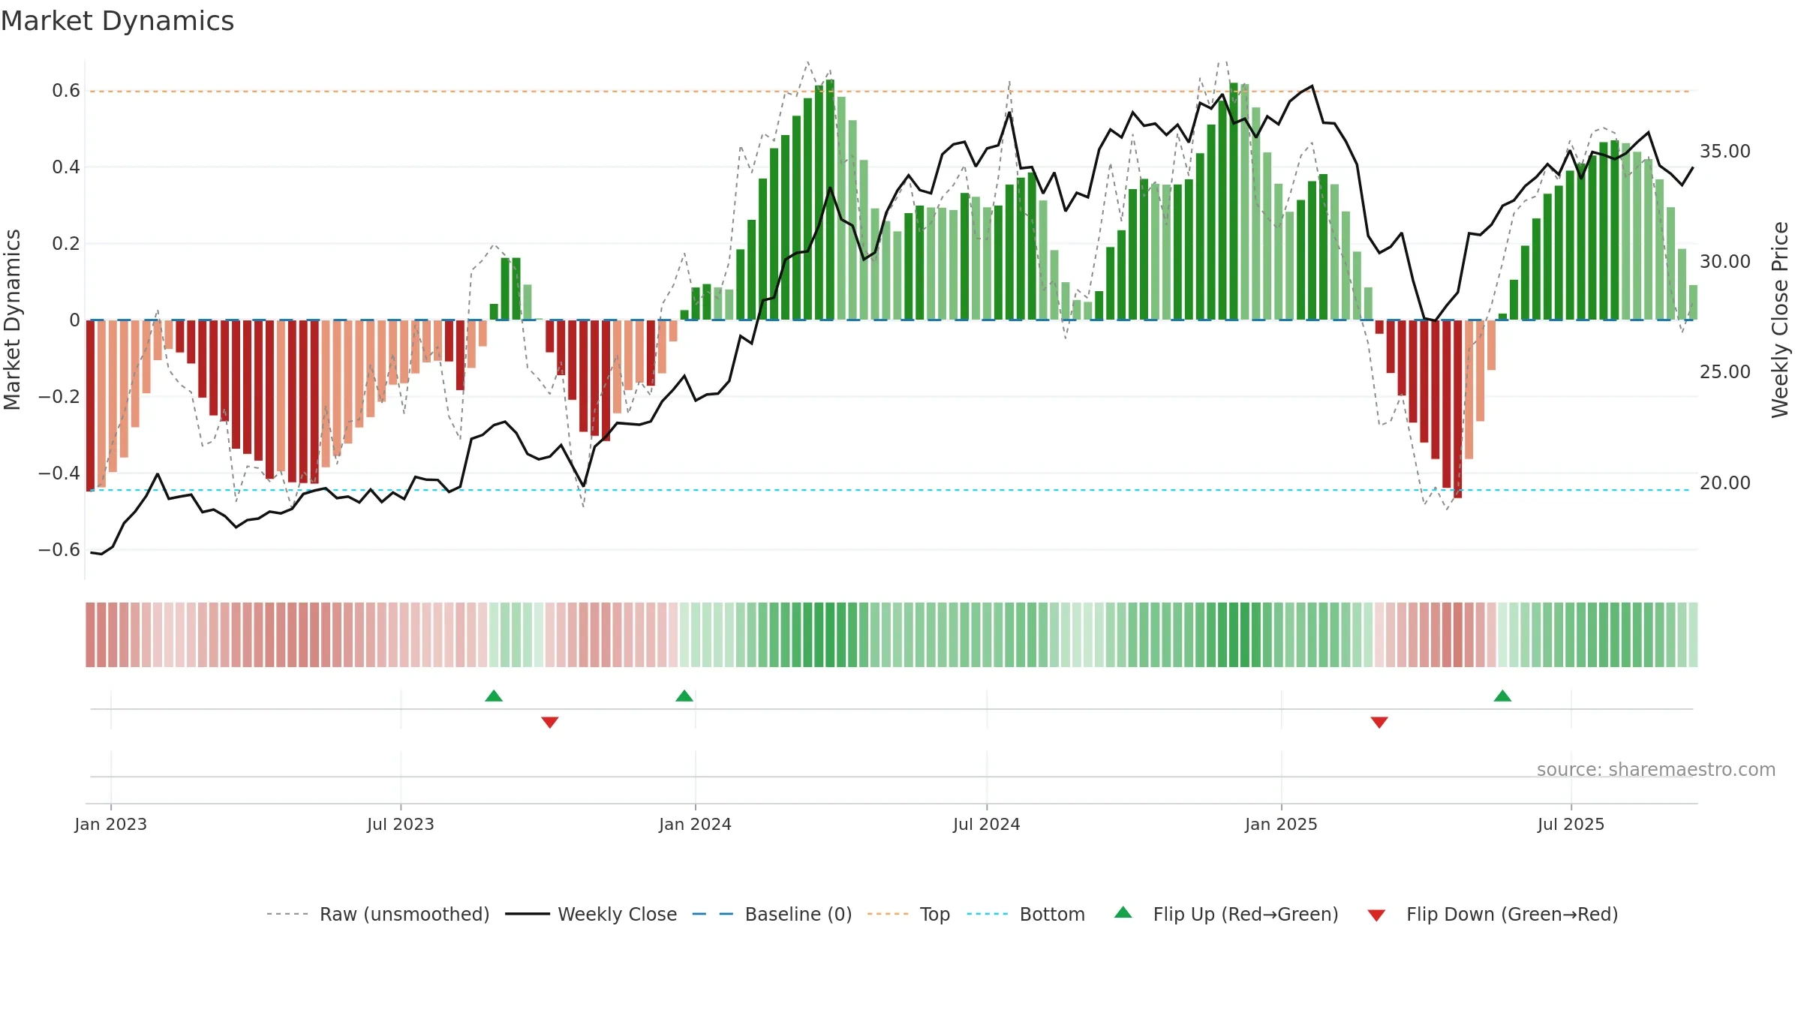This screenshot has height=1013, width=1801.
Task: Toggle the Flip Down (Green→Red) legend entry
Action: (1492, 914)
